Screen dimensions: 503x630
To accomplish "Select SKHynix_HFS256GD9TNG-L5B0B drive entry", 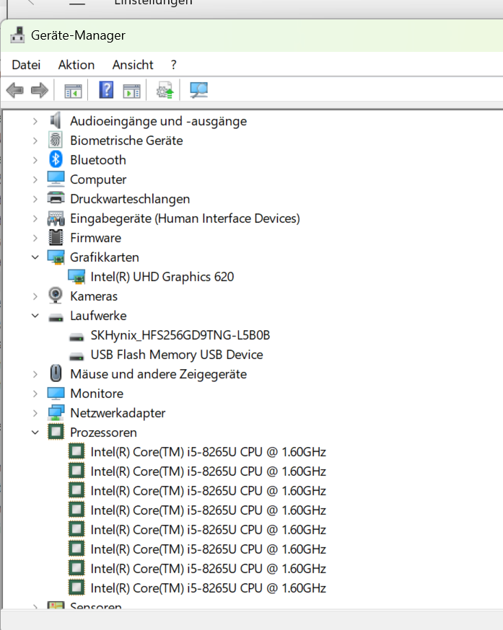I will click(180, 335).
